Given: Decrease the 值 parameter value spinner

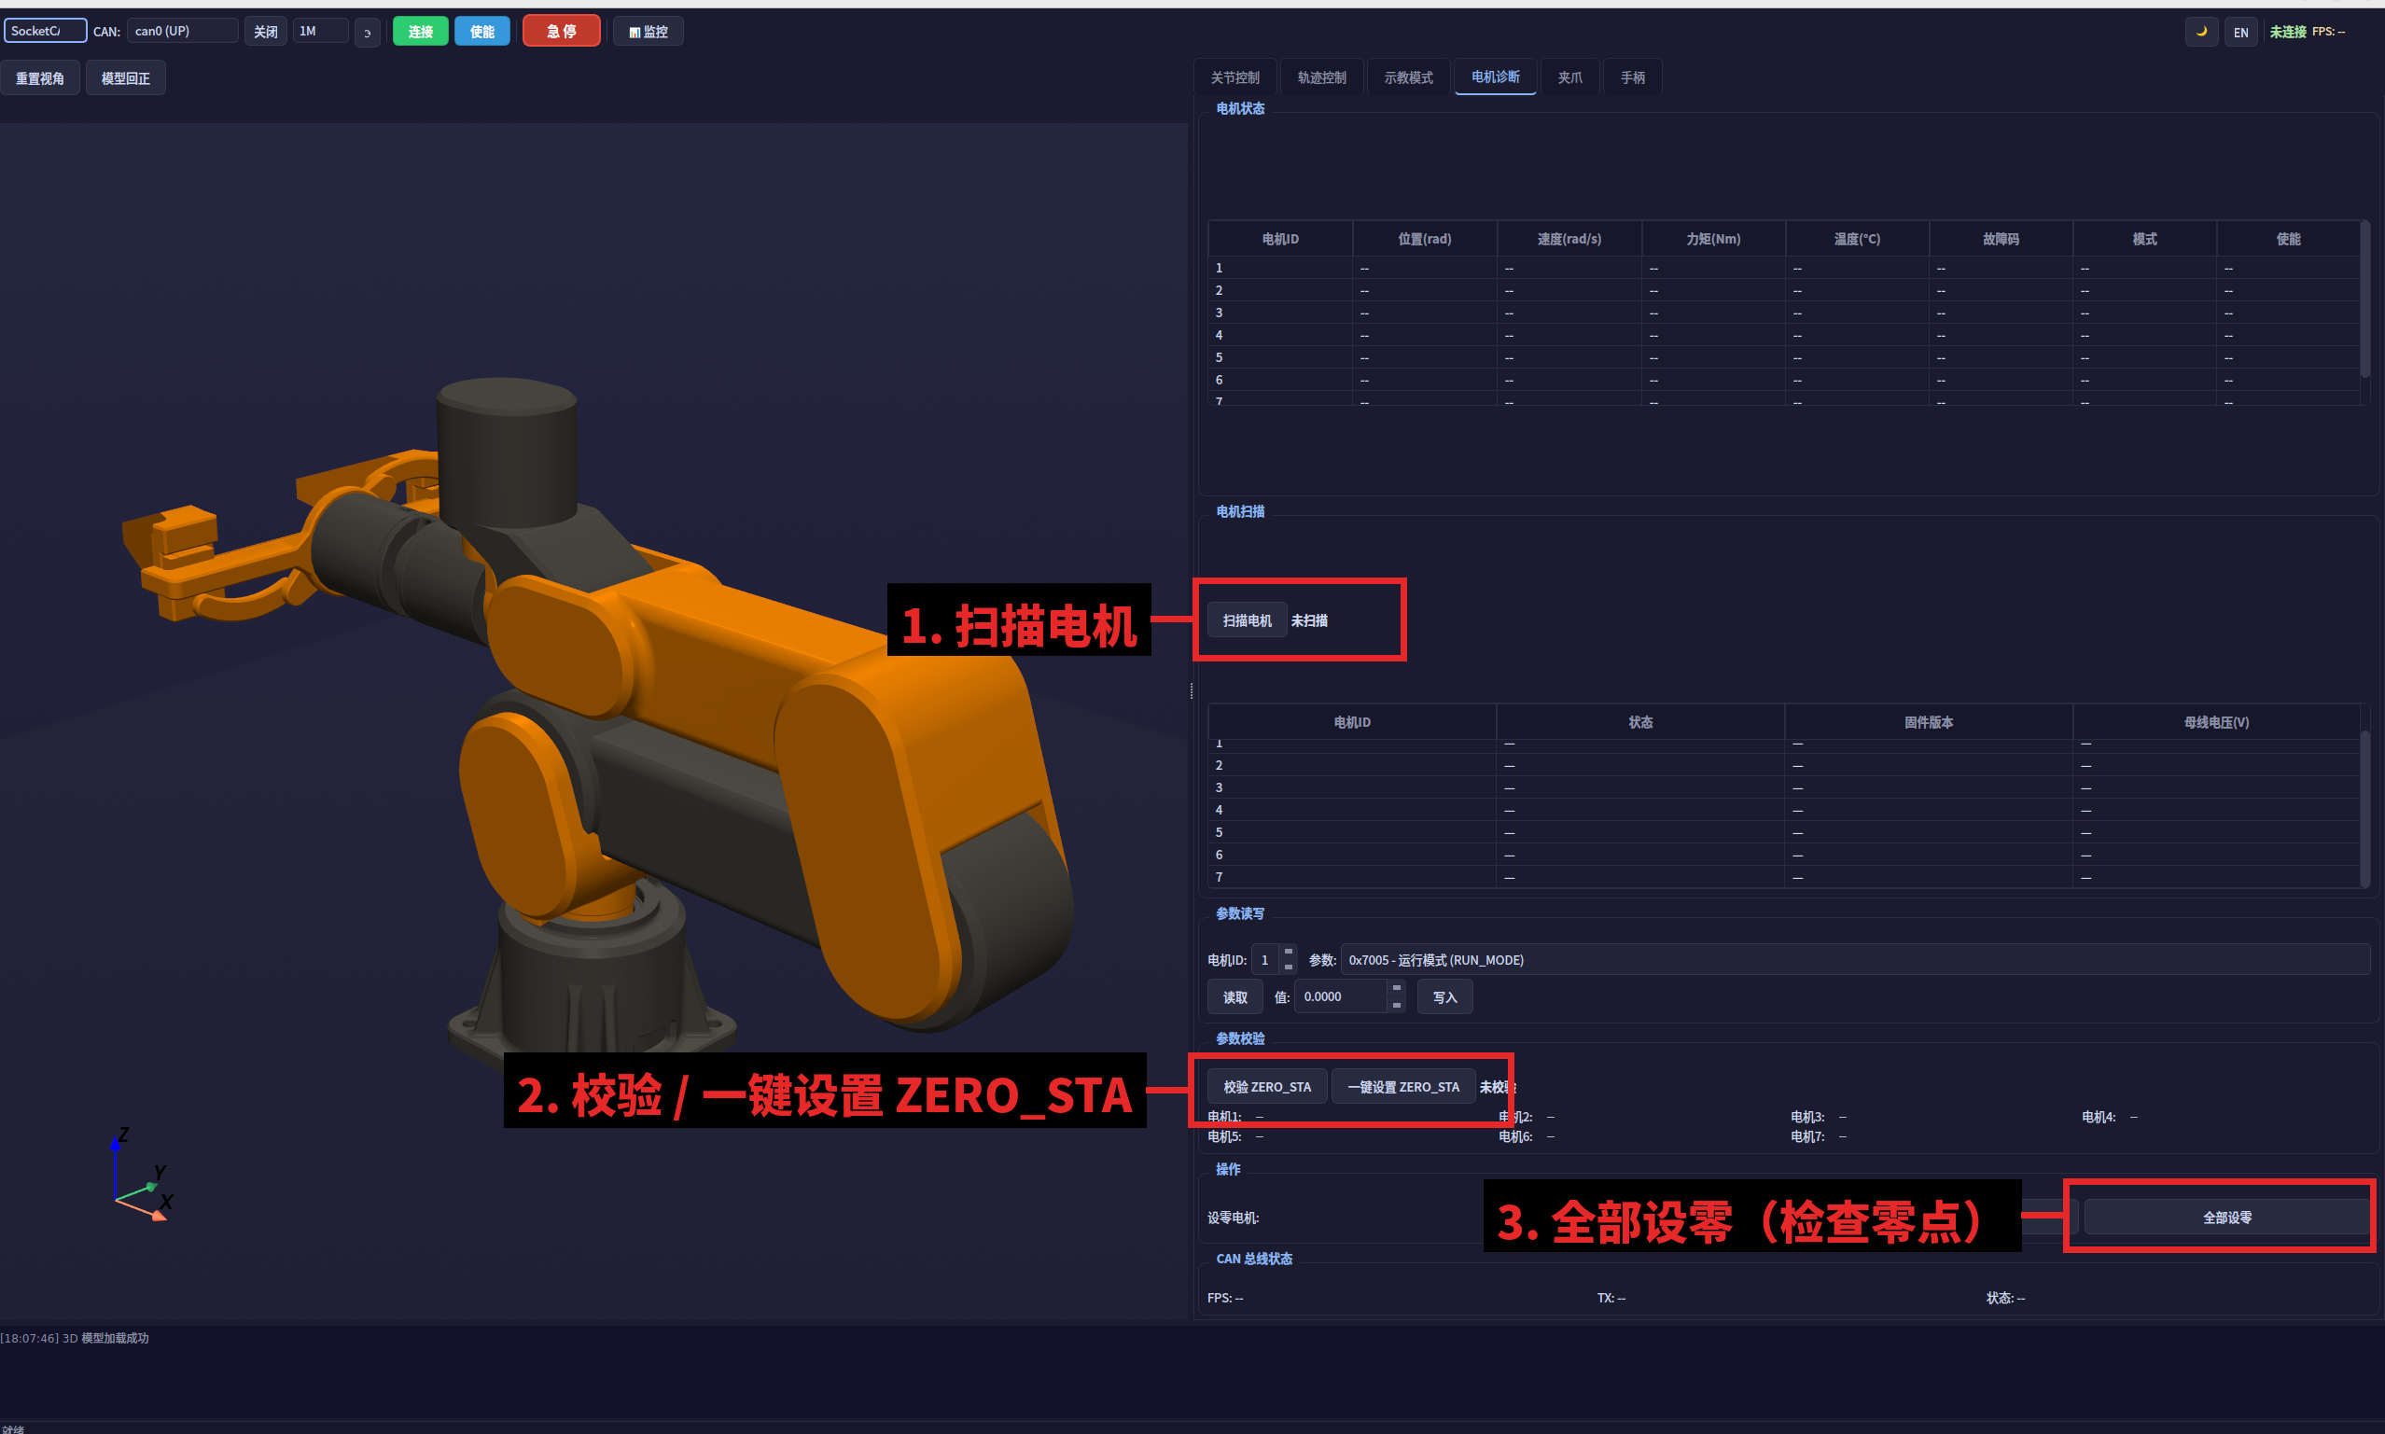Looking at the screenshot, I should tap(1397, 1005).
